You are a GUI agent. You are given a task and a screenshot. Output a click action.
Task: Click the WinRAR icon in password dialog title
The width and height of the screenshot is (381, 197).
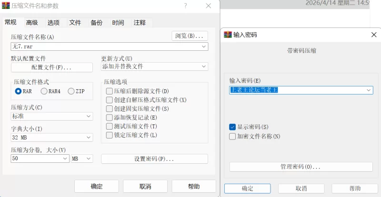[228, 35]
